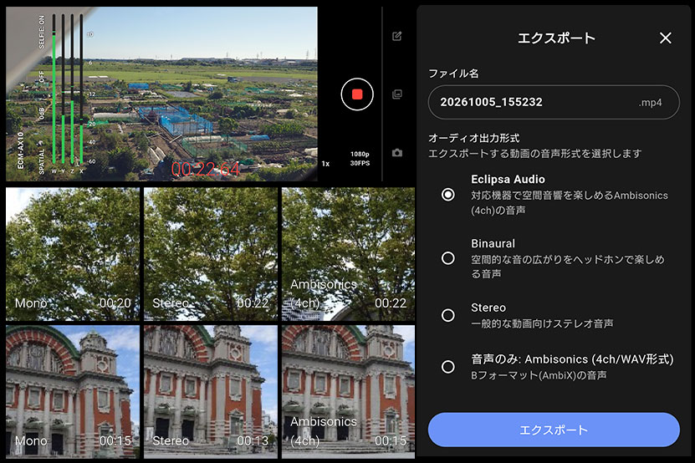This screenshot has height=463, width=695.
Task: Click the ファイル名 label
Action: click(453, 74)
